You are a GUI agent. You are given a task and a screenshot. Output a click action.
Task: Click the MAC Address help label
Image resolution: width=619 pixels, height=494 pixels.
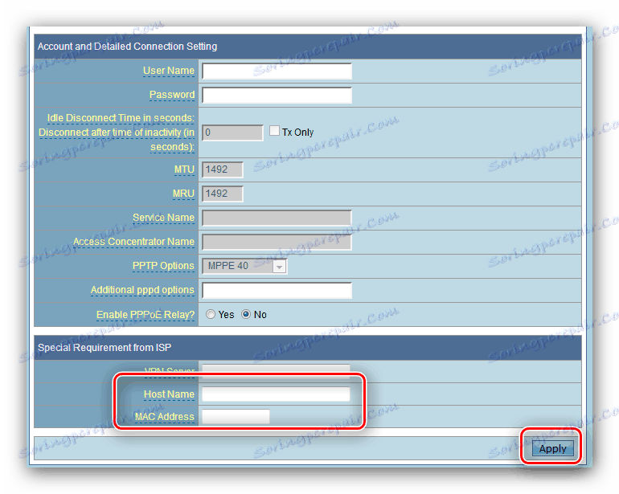pos(165,417)
